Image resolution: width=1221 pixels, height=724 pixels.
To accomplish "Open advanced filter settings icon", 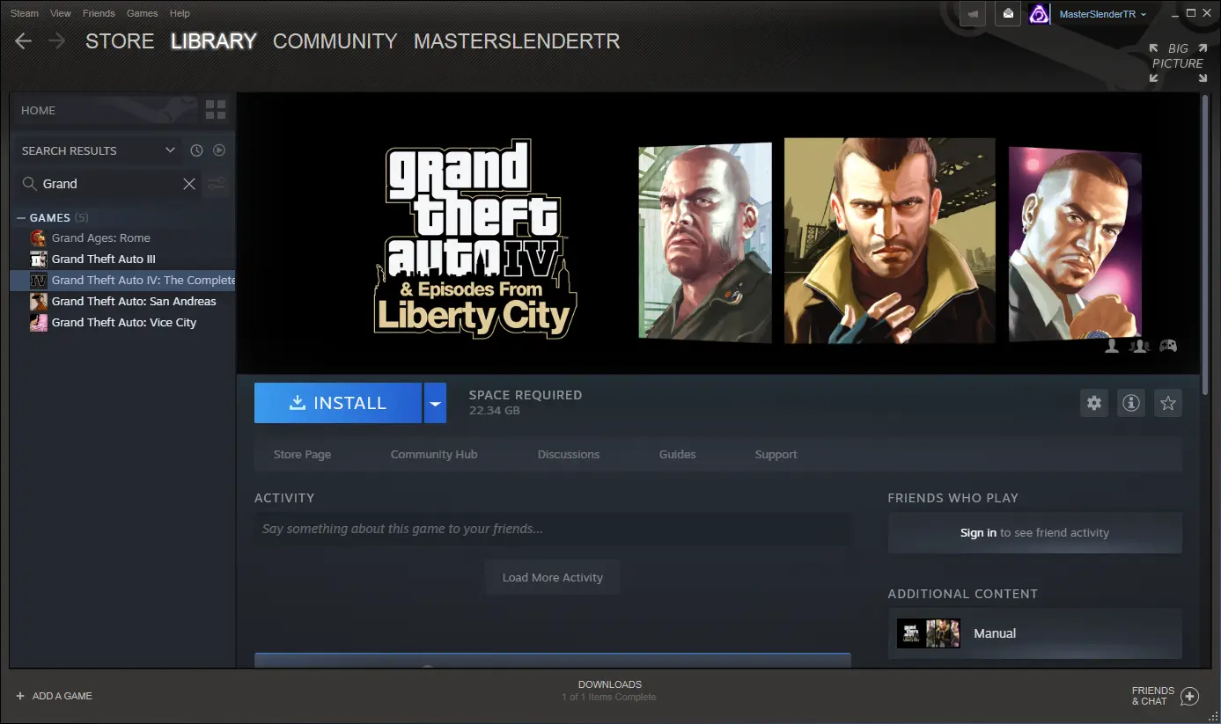I will (x=217, y=184).
